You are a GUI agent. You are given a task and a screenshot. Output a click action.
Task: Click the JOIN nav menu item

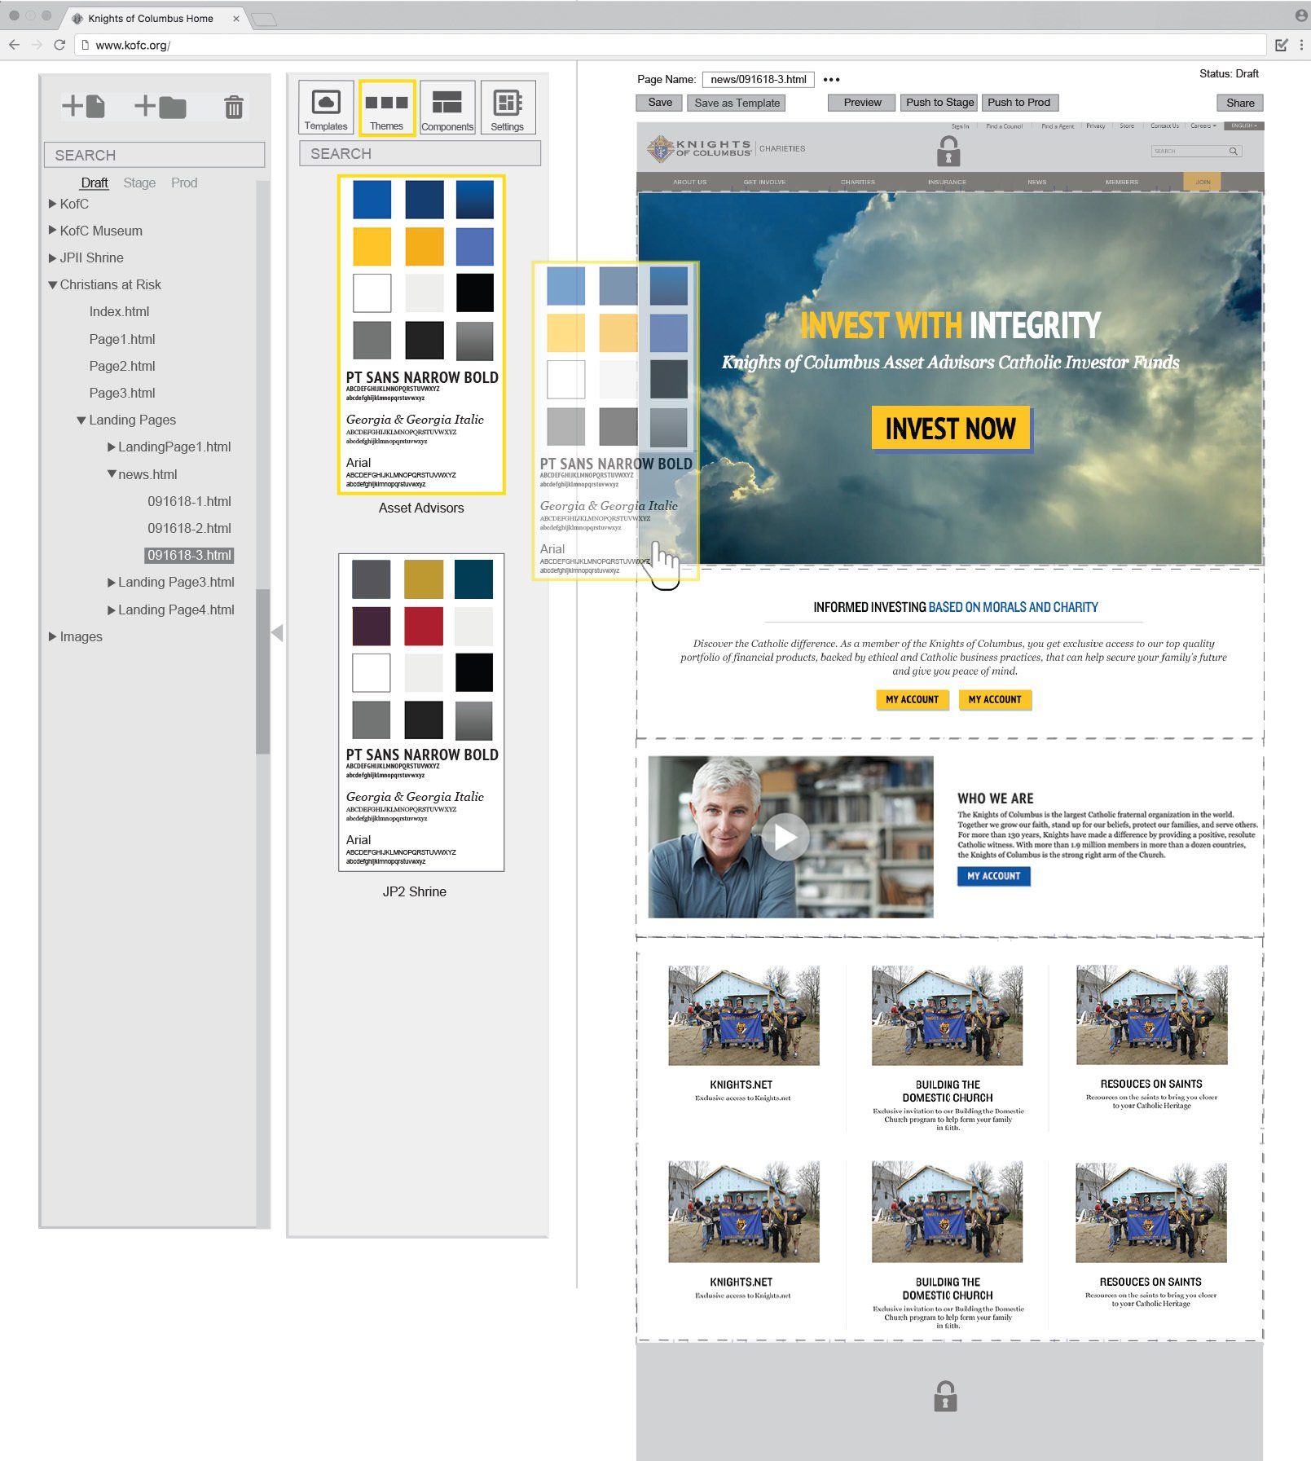[x=1202, y=182]
